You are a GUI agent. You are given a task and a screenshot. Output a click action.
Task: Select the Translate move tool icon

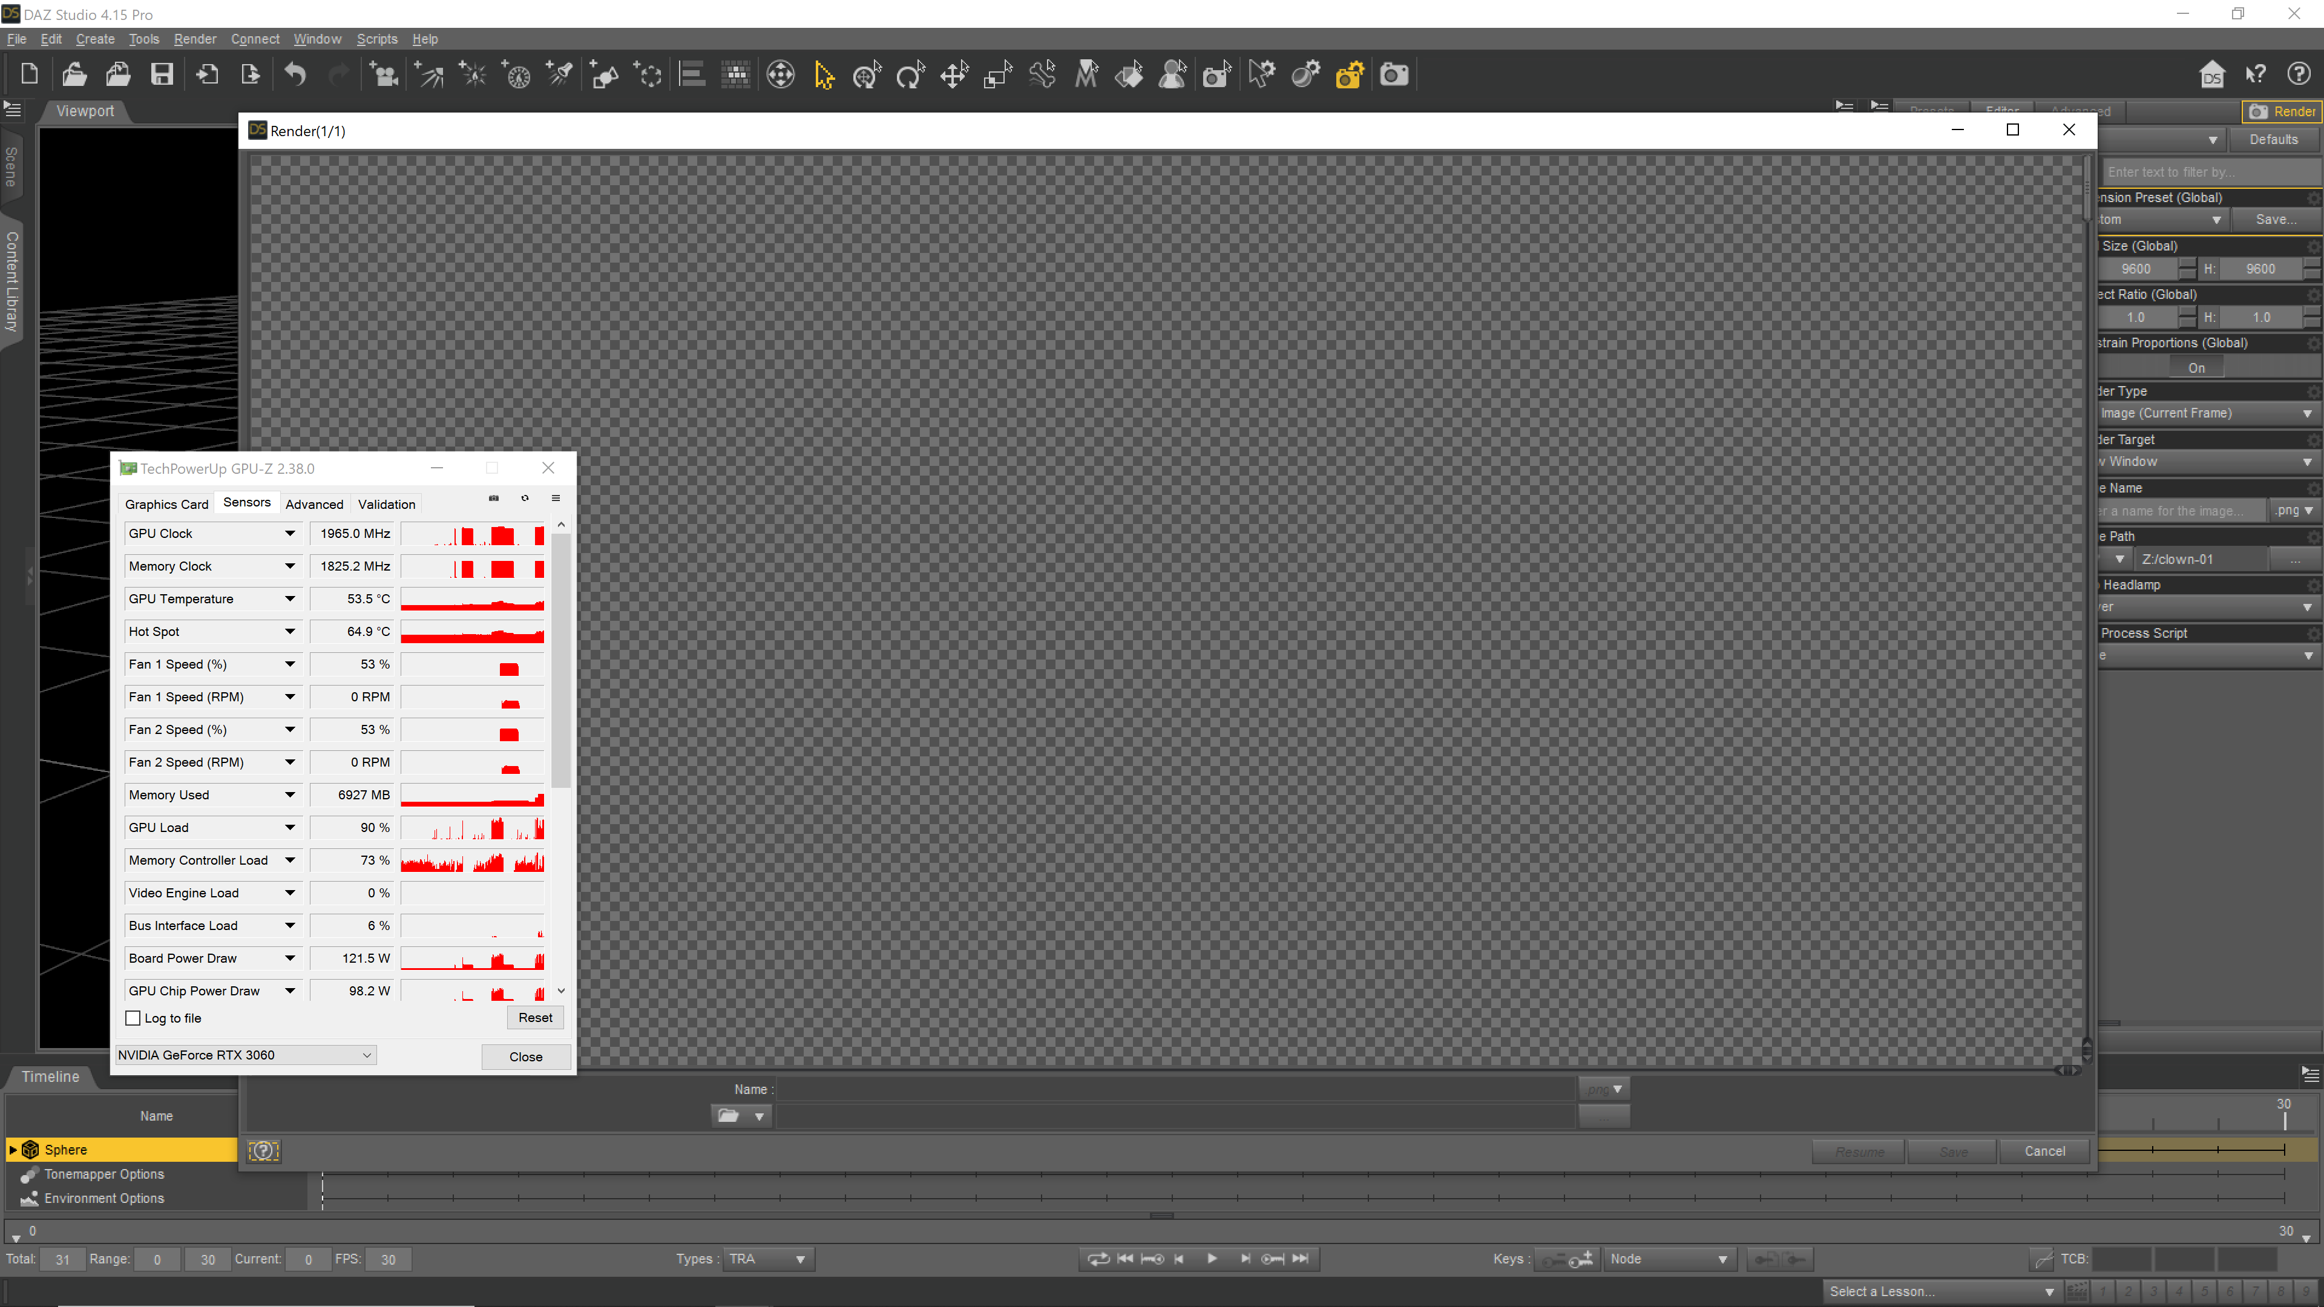(954, 74)
